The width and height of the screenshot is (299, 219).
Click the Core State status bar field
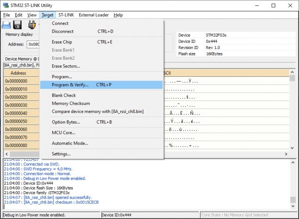248,215
